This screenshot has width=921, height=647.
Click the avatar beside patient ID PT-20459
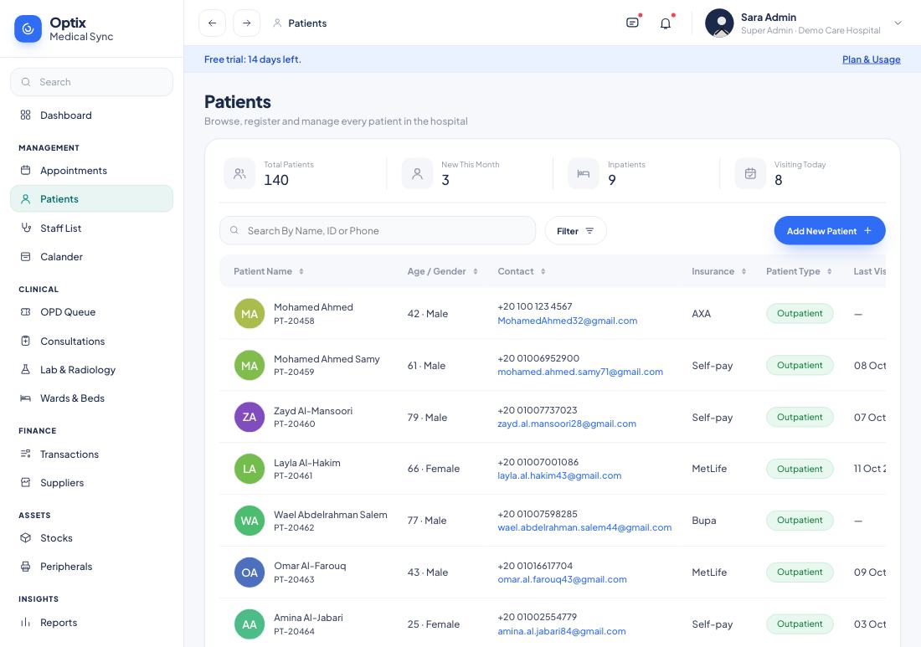[250, 365]
